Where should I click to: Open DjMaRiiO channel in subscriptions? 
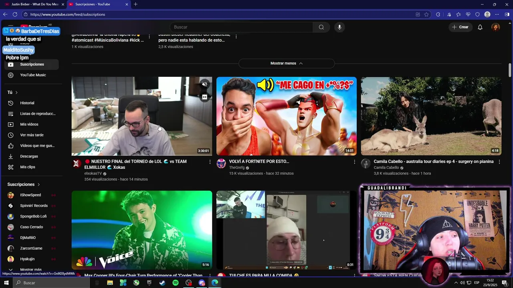[32, 238]
